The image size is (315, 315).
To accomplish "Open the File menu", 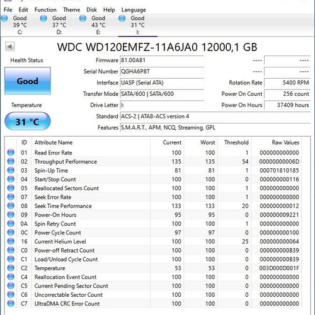I will (x=8, y=10).
